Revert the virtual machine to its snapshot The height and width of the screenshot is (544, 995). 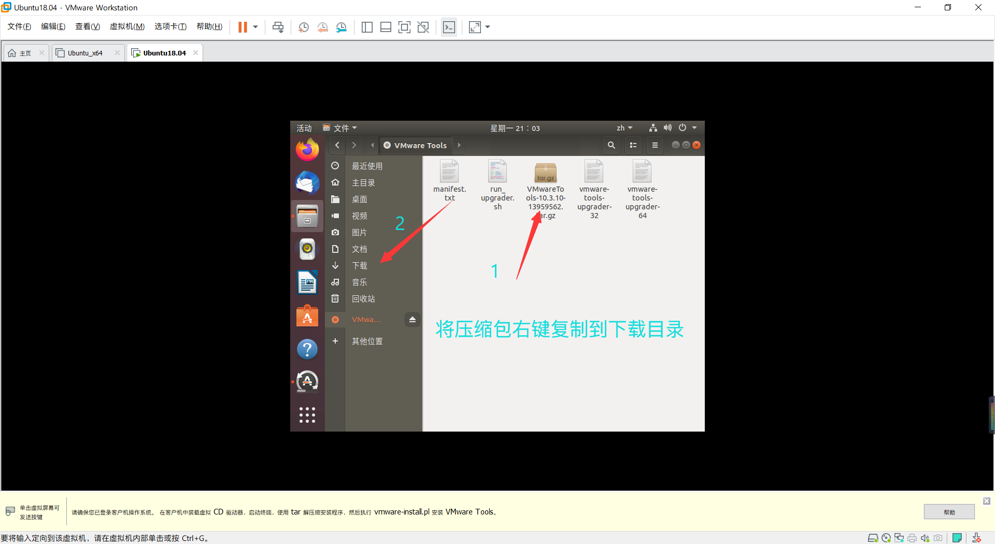pyautogui.click(x=322, y=27)
